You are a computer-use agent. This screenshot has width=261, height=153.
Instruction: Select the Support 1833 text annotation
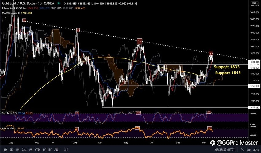point(227,67)
